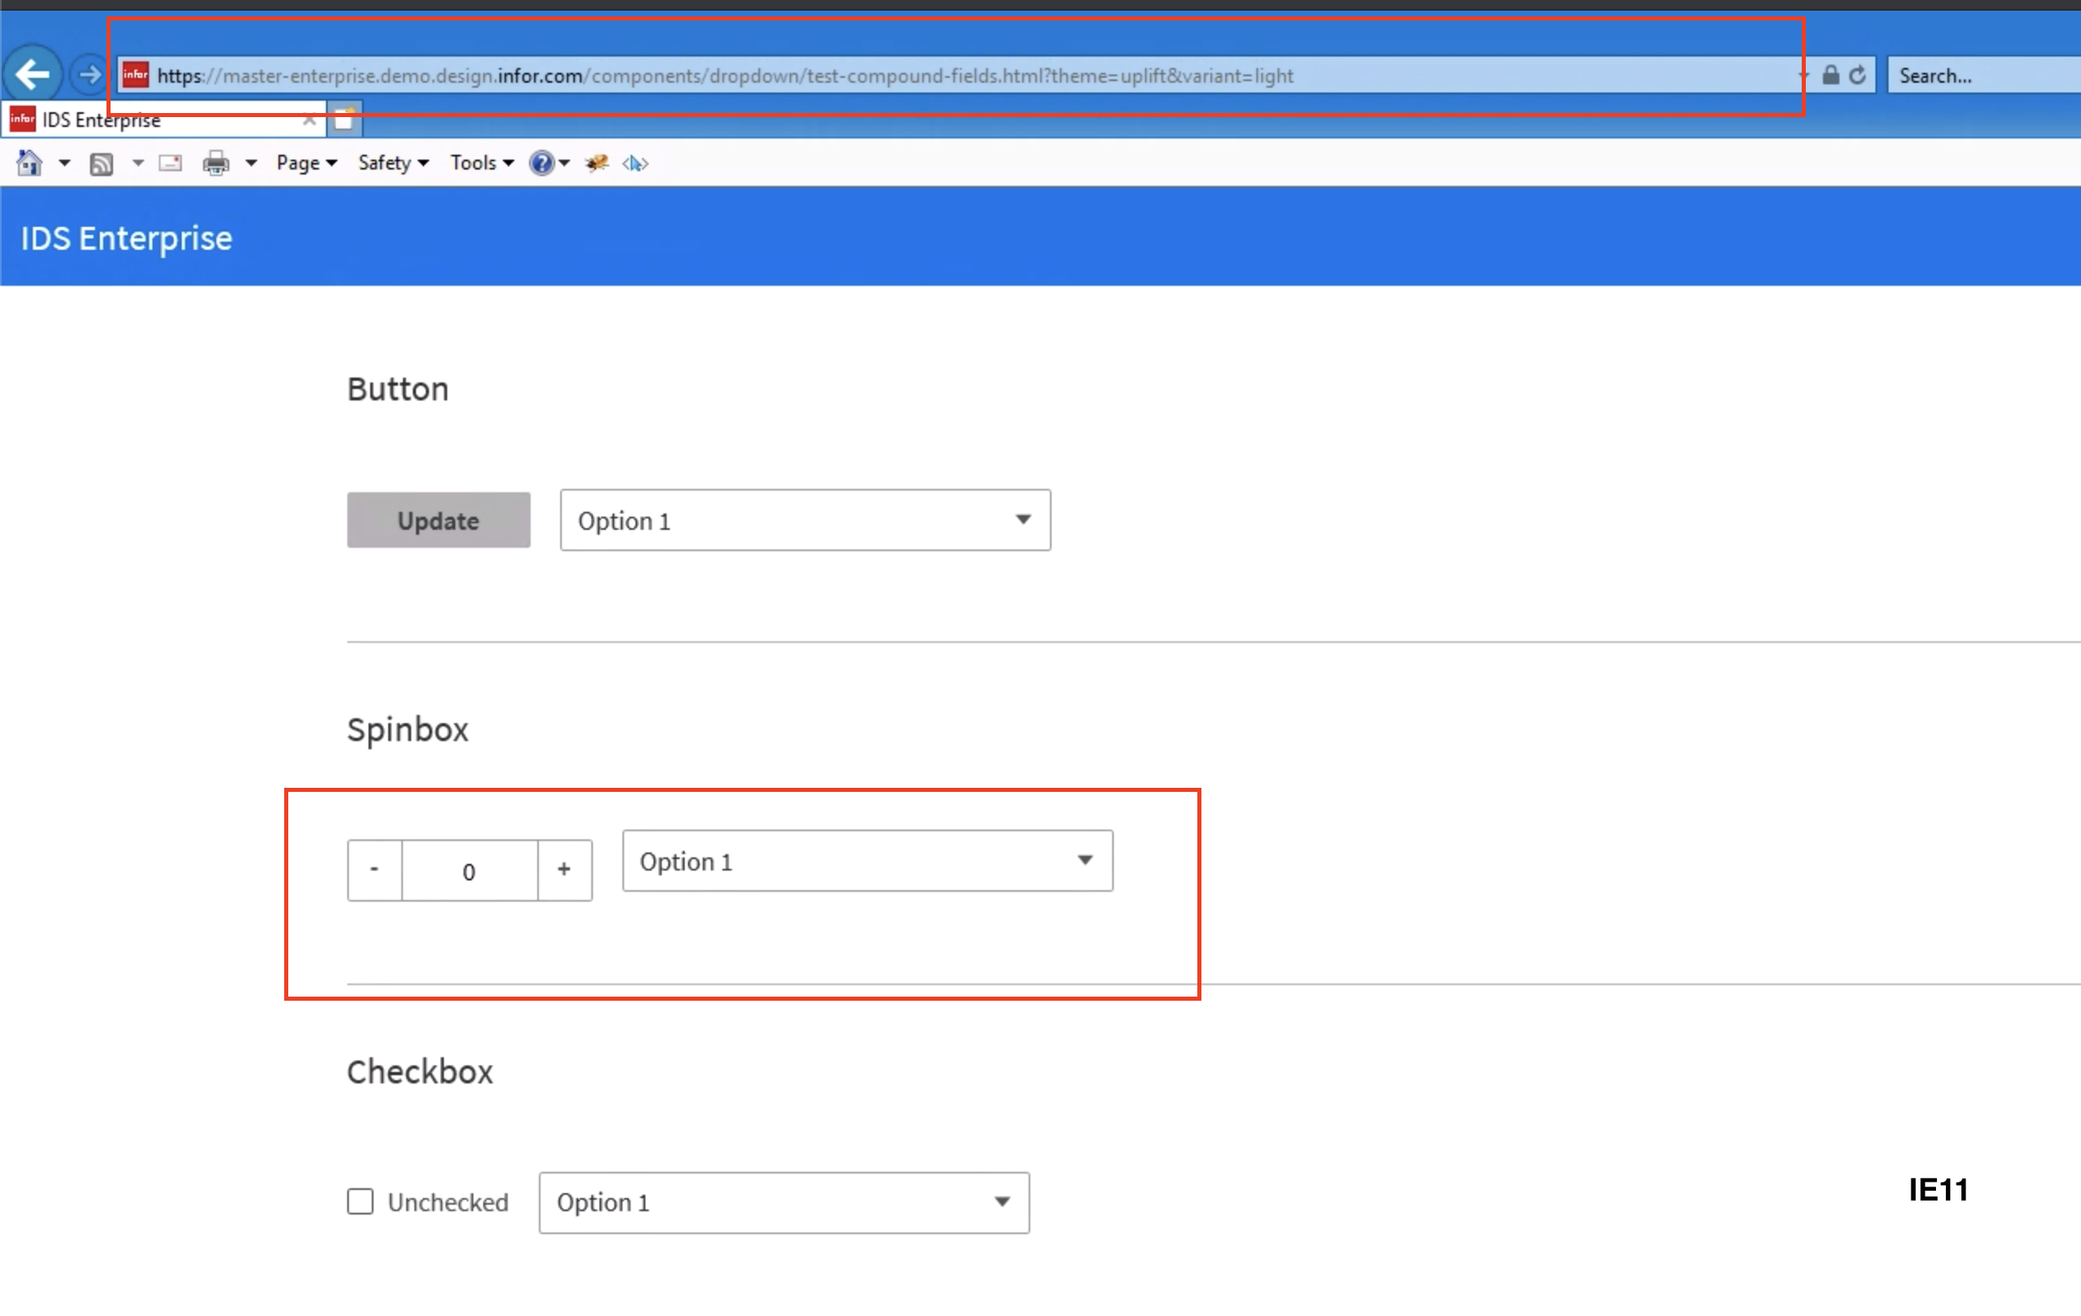Click the Home icon in command bar
2081x1316 pixels.
(29, 162)
